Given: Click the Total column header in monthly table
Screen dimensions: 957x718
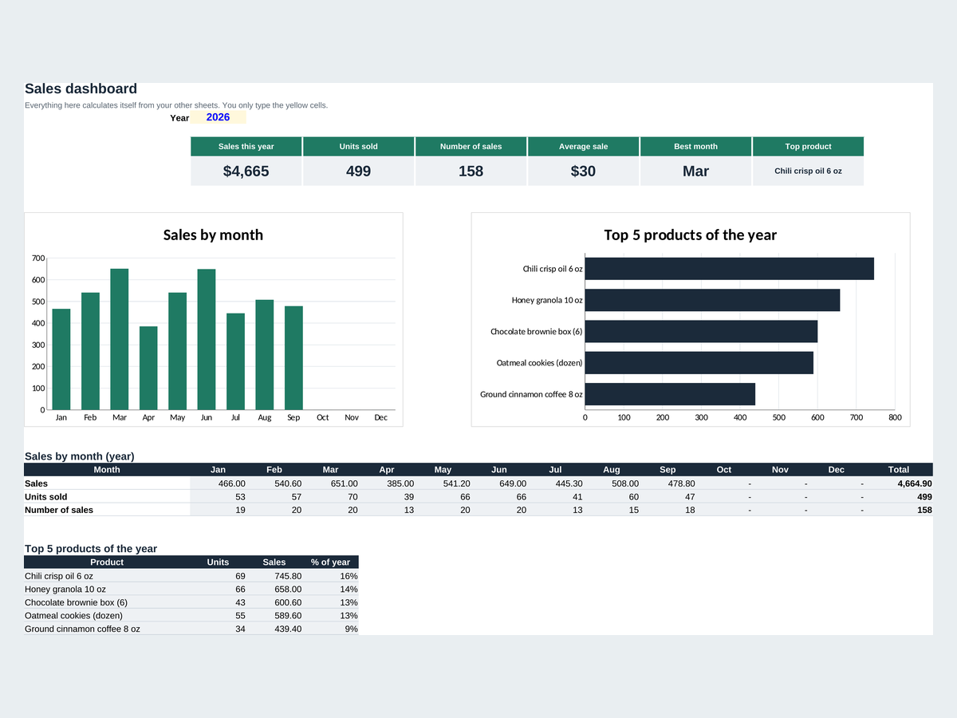Looking at the screenshot, I should (898, 470).
